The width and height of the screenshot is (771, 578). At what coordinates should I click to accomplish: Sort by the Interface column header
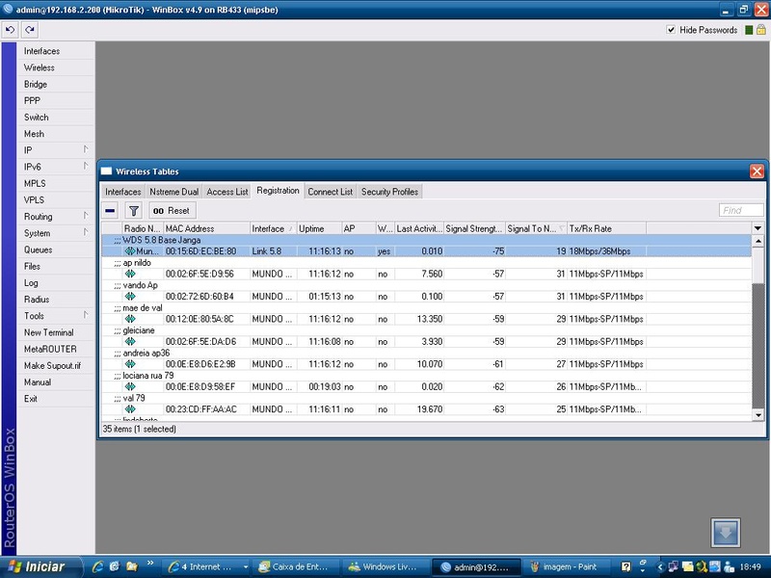273,228
